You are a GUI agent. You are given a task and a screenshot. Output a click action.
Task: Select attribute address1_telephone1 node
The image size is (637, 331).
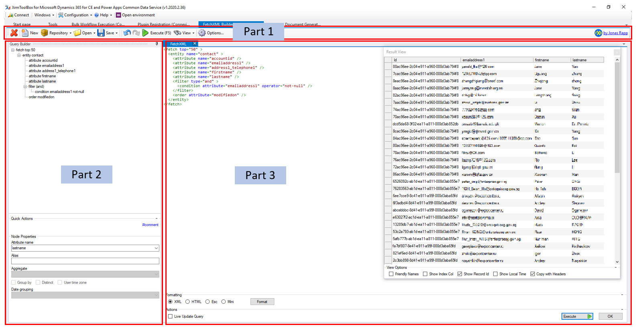pos(52,71)
